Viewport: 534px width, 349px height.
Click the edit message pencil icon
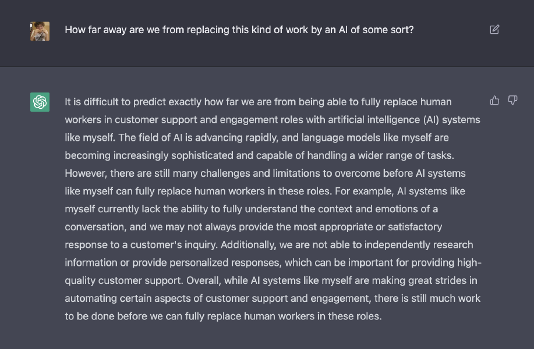point(494,30)
